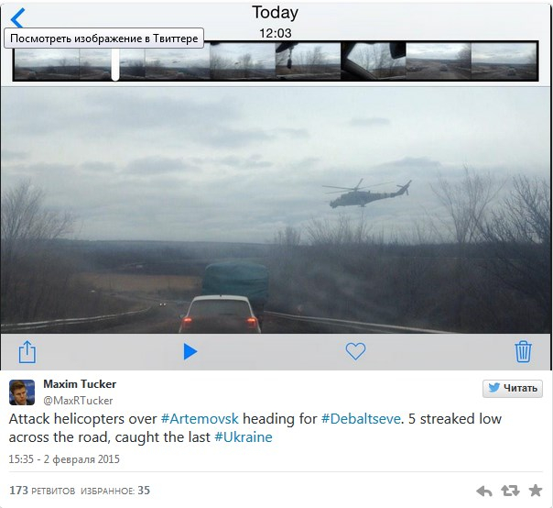View the 173 ретвитов count

42,491
